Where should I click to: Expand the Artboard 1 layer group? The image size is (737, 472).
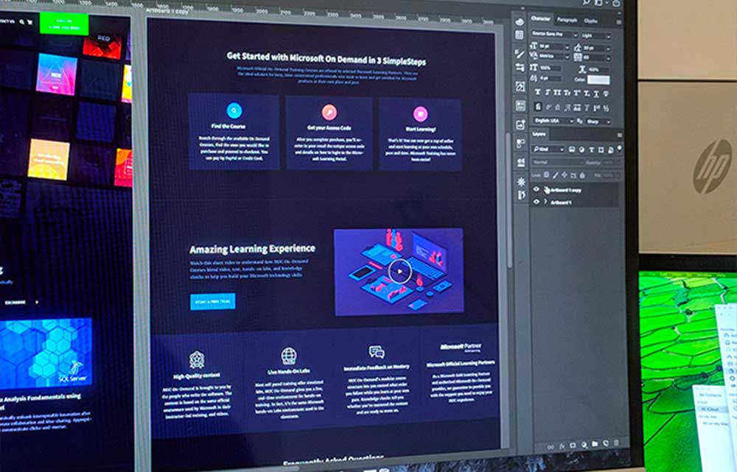[545, 202]
